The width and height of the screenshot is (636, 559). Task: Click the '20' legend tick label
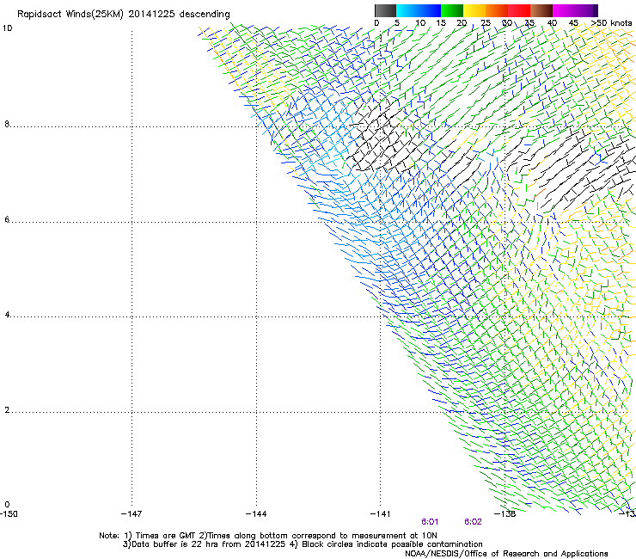click(x=462, y=23)
